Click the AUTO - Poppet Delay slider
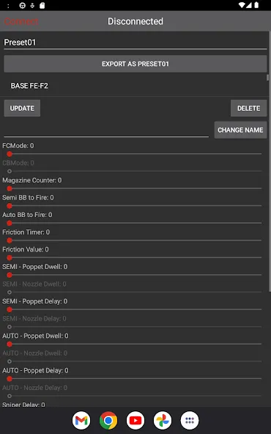 click(133, 378)
